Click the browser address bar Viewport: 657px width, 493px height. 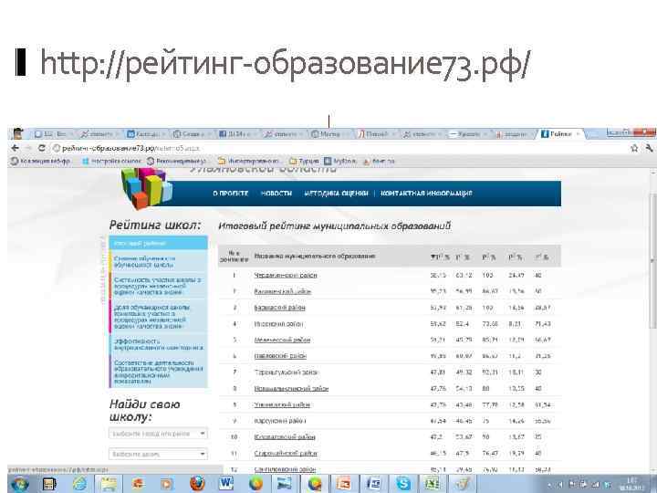[x=339, y=148]
